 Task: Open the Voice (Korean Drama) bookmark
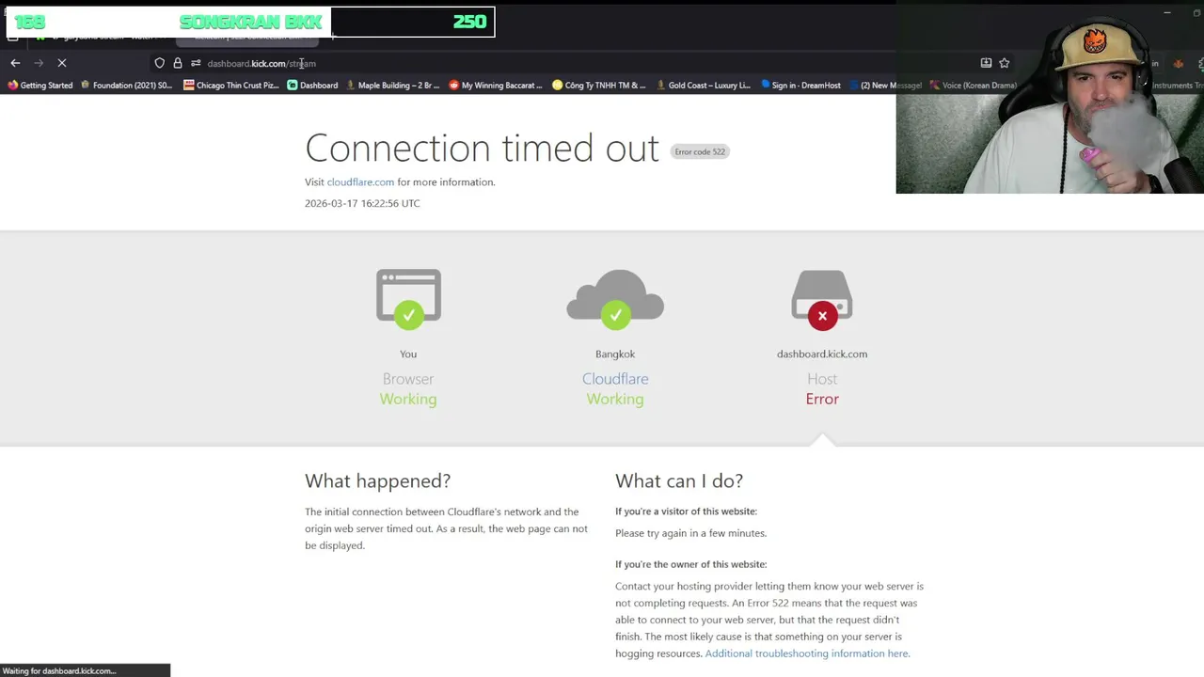974,86
